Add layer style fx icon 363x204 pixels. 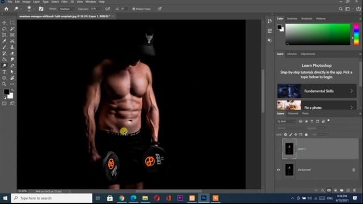pos(323,190)
